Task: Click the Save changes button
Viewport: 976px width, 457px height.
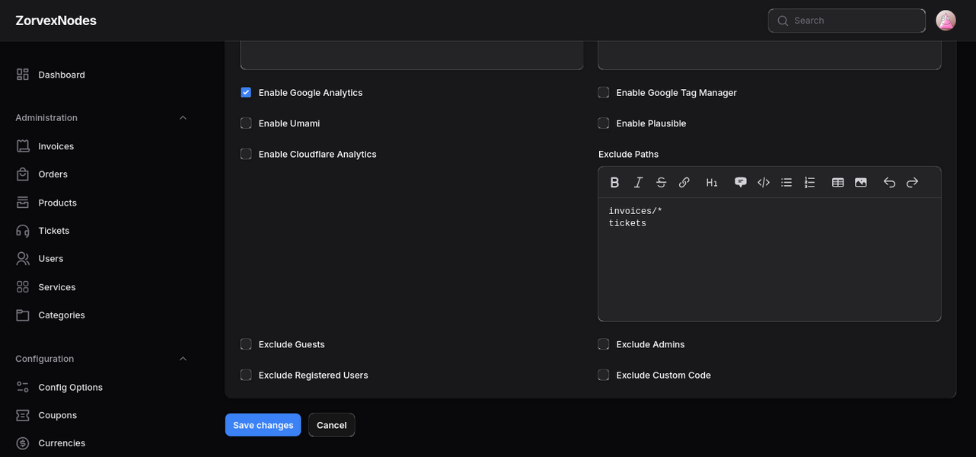Action: pos(263,425)
